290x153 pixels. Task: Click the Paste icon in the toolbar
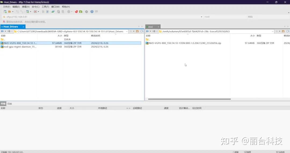pos(63,12)
